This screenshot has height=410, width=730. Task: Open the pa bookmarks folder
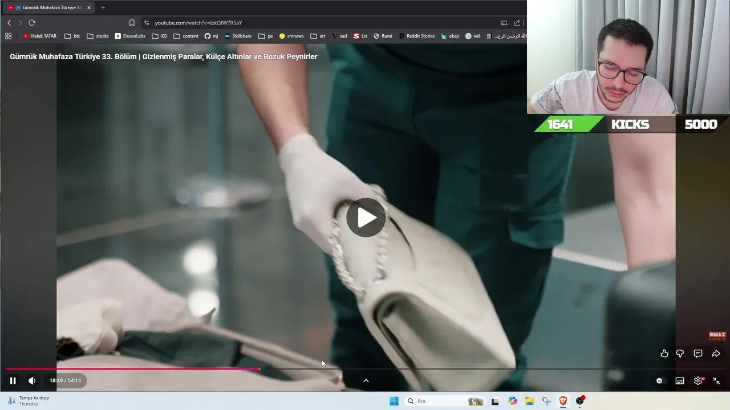(266, 36)
